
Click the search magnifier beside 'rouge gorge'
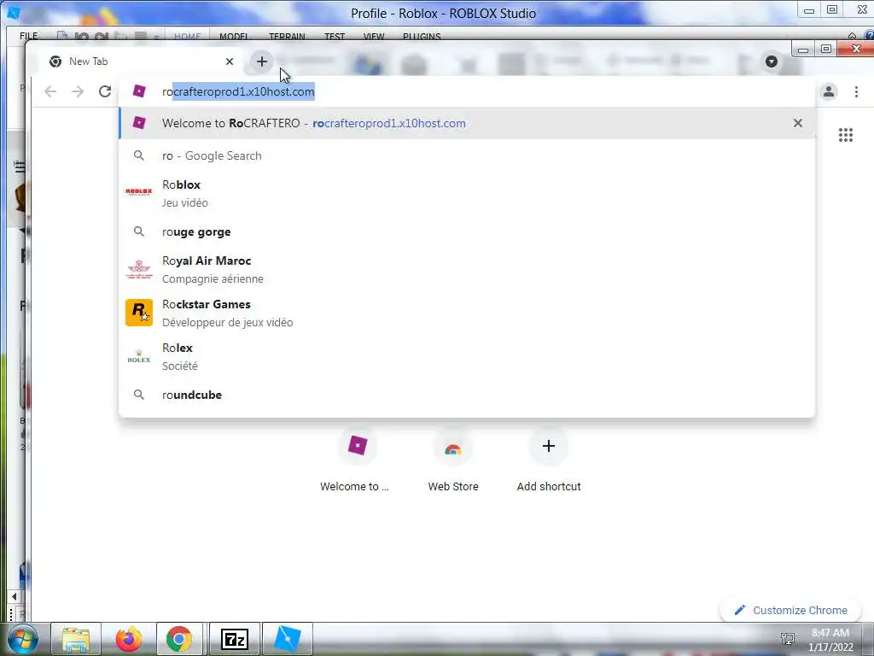pyautogui.click(x=139, y=231)
